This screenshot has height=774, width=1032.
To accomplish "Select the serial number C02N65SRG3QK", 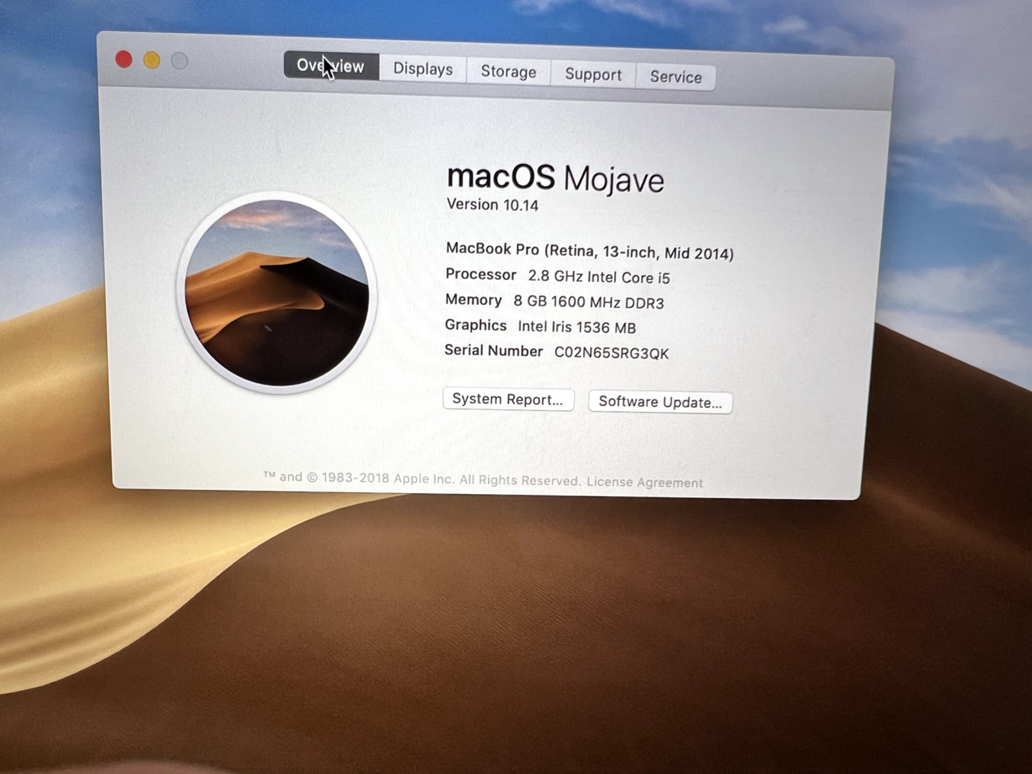I will click(x=611, y=353).
